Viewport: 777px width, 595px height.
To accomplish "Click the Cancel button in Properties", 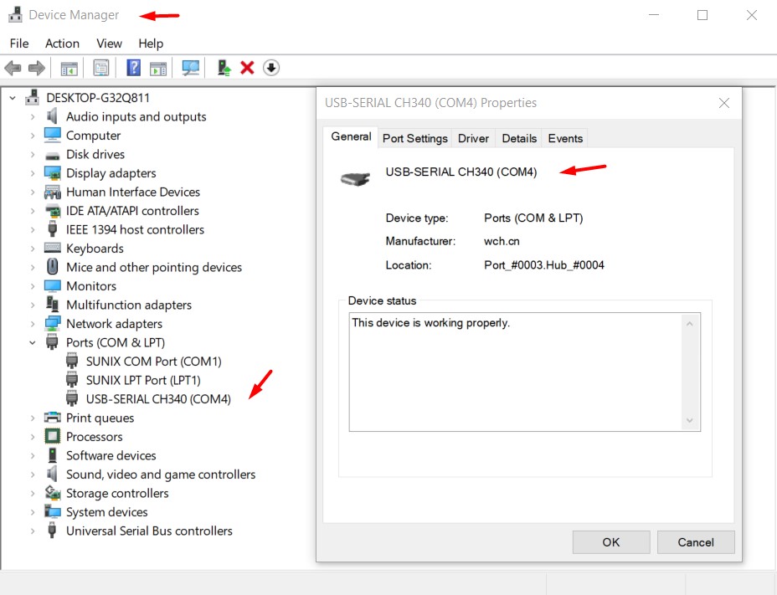I will [x=695, y=542].
